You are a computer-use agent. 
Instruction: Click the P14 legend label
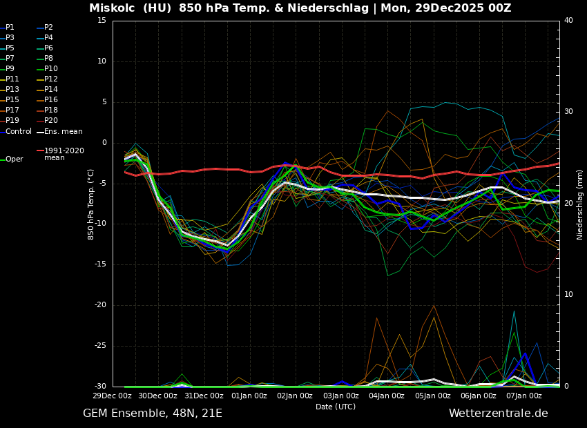(x=50, y=90)
